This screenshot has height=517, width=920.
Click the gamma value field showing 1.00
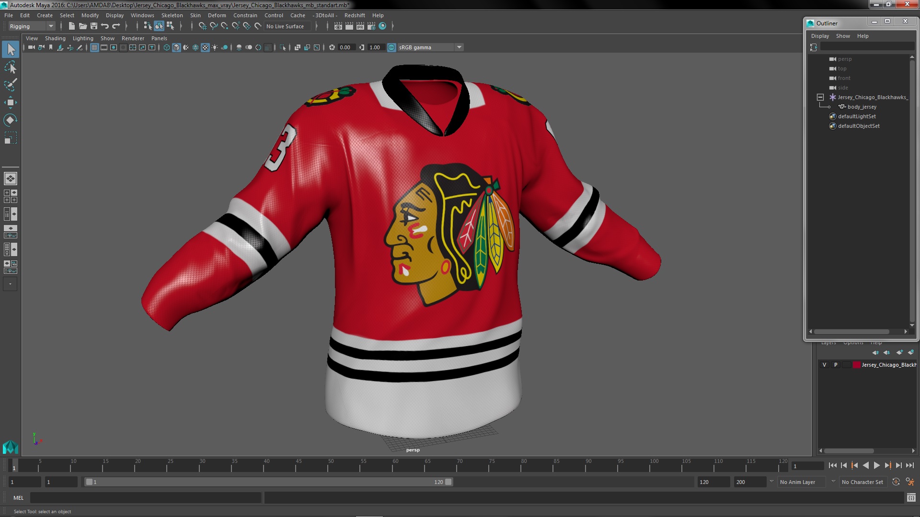[x=376, y=47]
